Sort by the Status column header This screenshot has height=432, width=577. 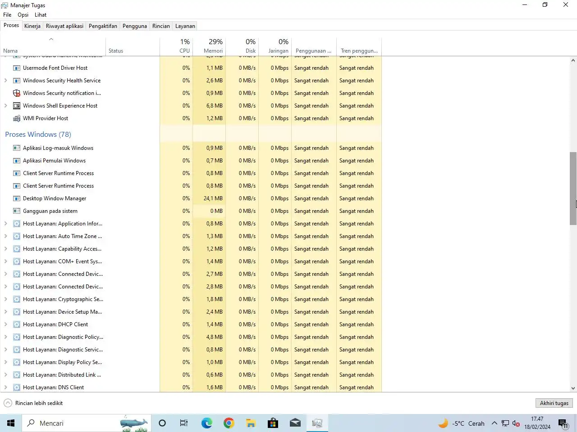tap(133, 46)
